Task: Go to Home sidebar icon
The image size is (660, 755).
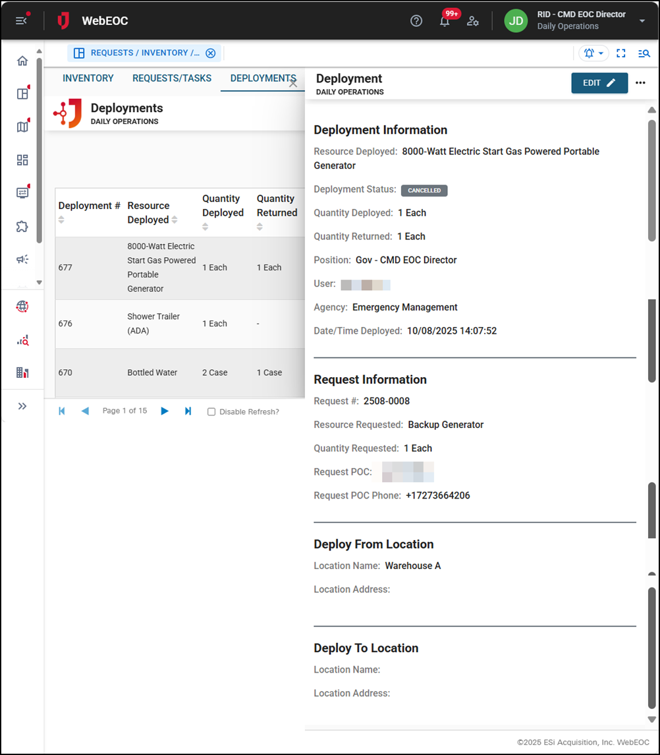Action: coord(22,61)
